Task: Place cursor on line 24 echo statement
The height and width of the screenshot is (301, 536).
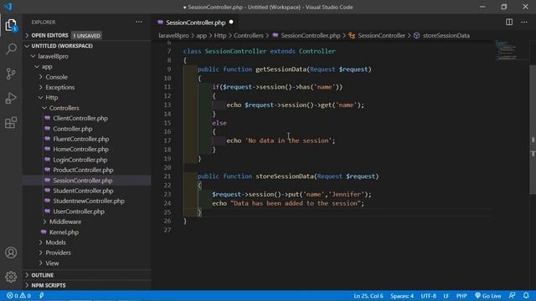Action: pos(288,203)
